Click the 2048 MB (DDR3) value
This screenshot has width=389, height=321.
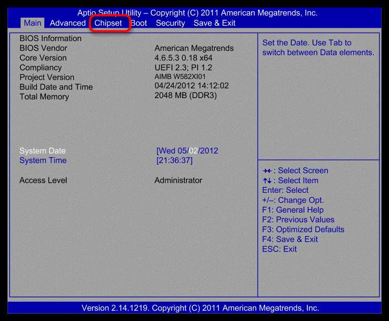pos(185,95)
